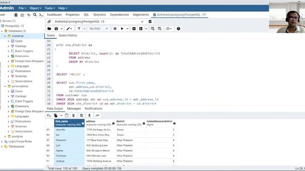This screenshot has height=171, width=305.
Task: Open the File menu
Action: pyautogui.click(x=22, y=8)
